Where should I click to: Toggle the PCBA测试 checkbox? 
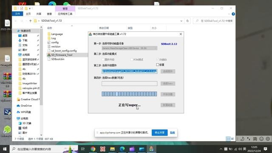pos(132,59)
